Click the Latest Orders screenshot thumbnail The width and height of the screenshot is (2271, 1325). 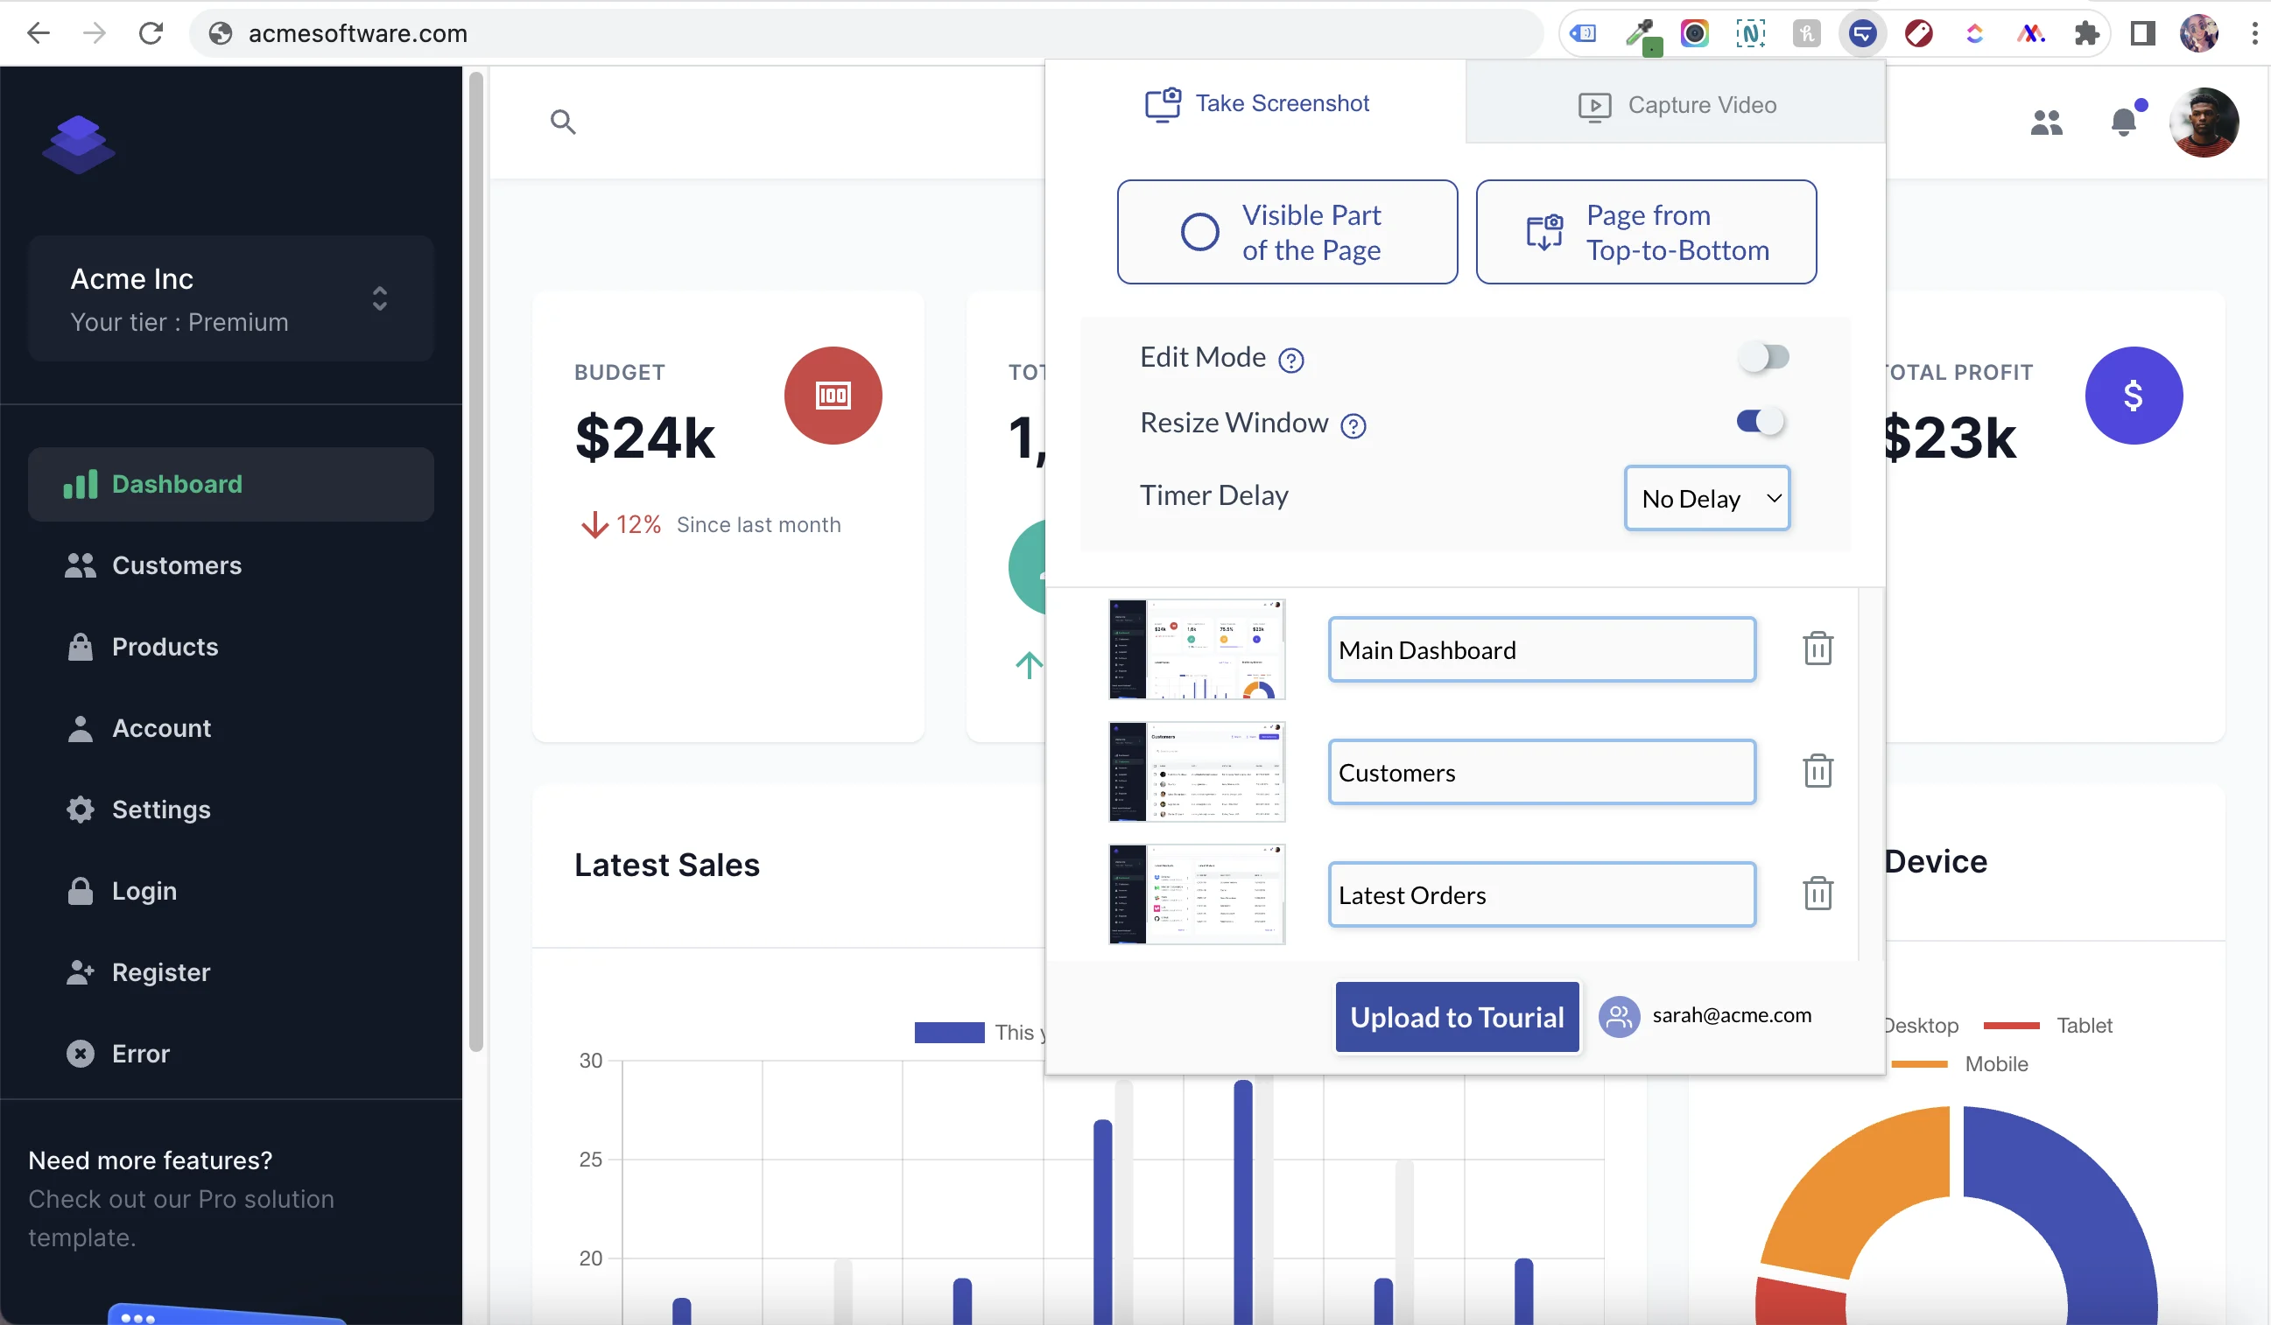(x=1197, y=894)
